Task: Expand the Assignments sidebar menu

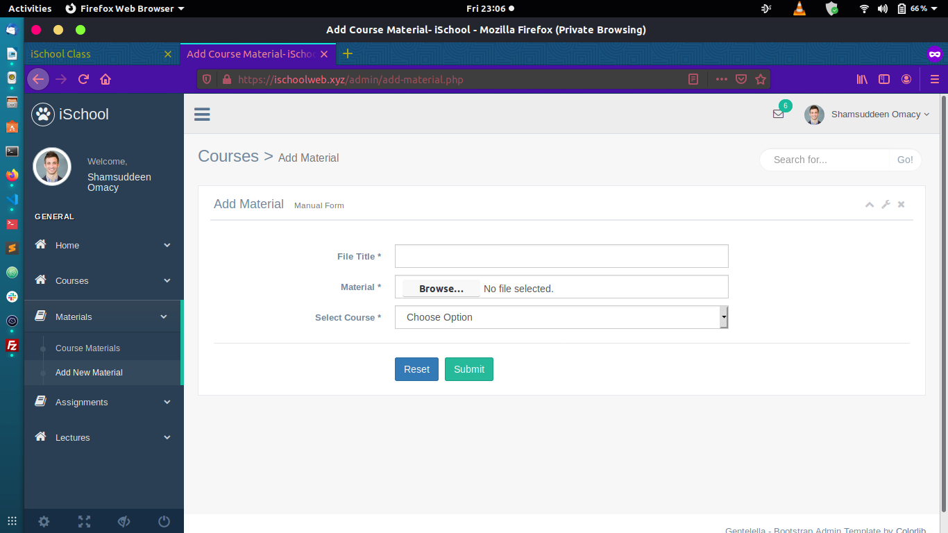Action: point(104,402)
